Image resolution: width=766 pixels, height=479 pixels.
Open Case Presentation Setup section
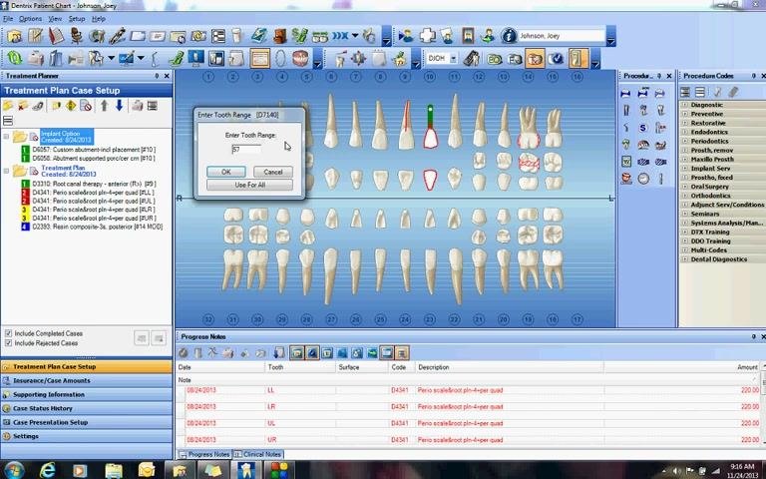coord(87,422)
